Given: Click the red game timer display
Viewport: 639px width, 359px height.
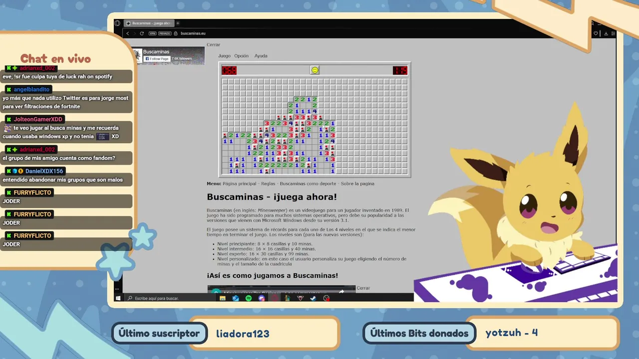Looking at the screenshot, I should (400, 70).
